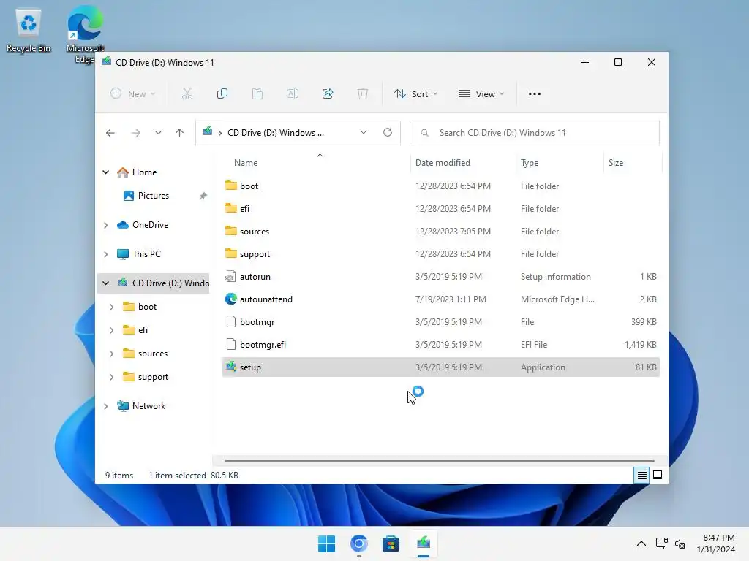Expand the support folder in navigation tree
Image resolution: width=749 pixels, height=561 pixels.
point(111,377)
